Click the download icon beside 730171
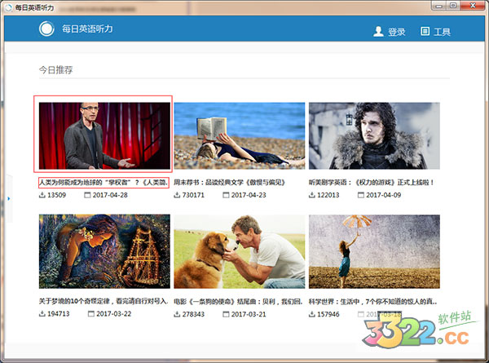The image size is (489, 363). pos(177,195)
